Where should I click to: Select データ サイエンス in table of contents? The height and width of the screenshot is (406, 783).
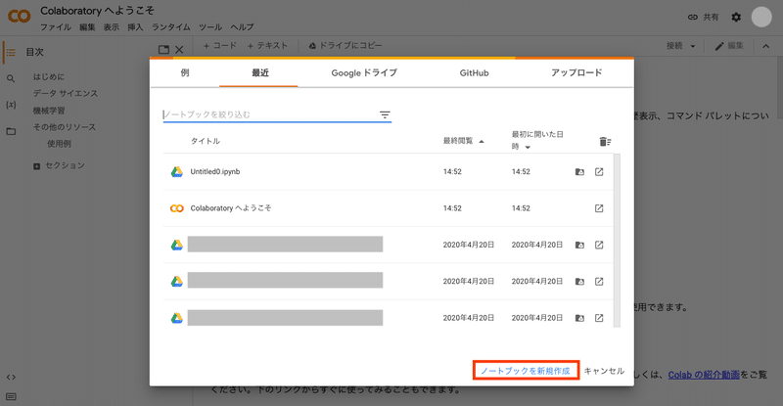click(66, 93)
